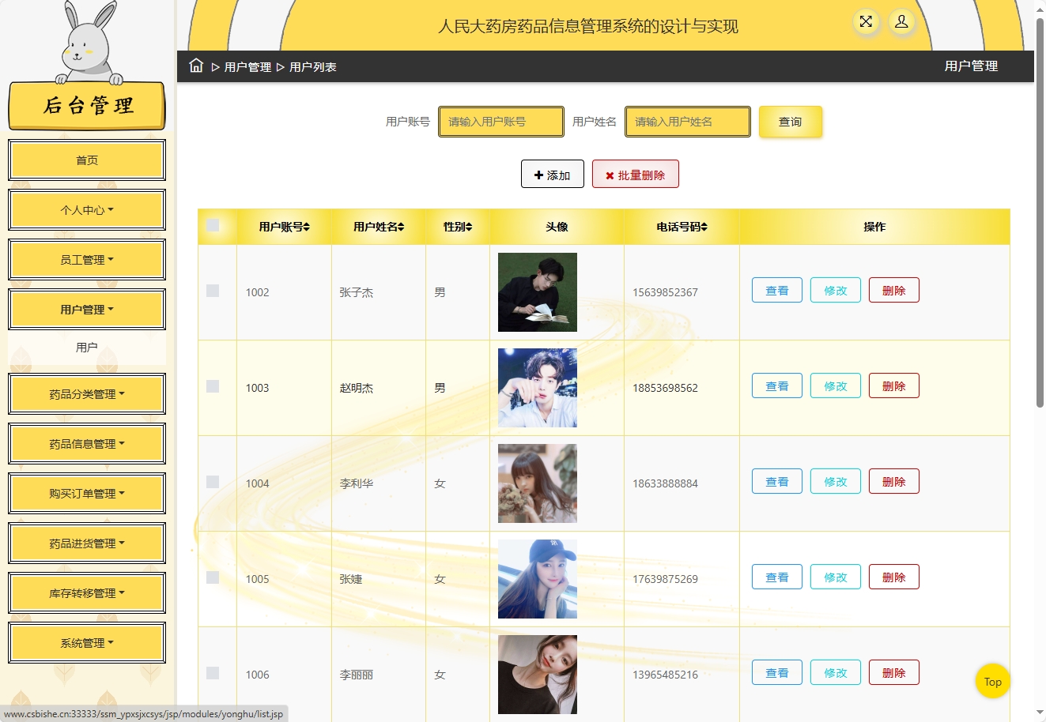Viewport: 1046px width, 722px height.
Task: Click the yellow Top back-to-top button
Action: (993, 682)
